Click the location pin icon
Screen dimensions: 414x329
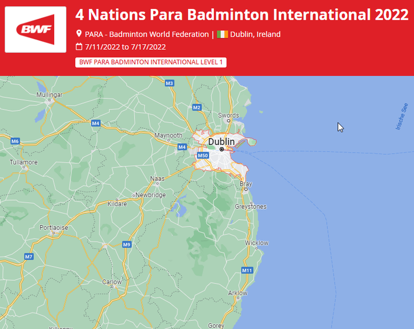tap(78, 34)
